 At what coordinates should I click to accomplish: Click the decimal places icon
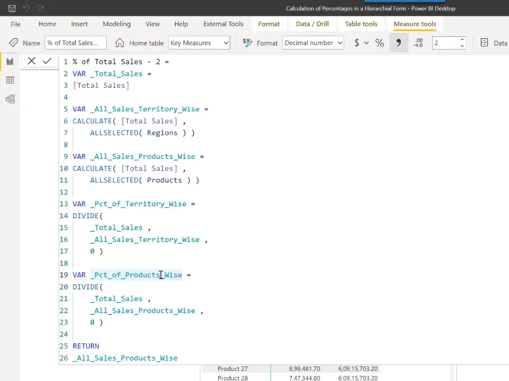click(418, 43)
